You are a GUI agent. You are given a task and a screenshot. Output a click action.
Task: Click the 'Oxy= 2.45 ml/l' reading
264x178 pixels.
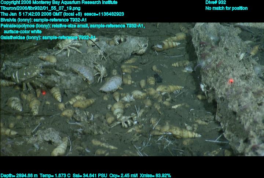pos(124,176)
